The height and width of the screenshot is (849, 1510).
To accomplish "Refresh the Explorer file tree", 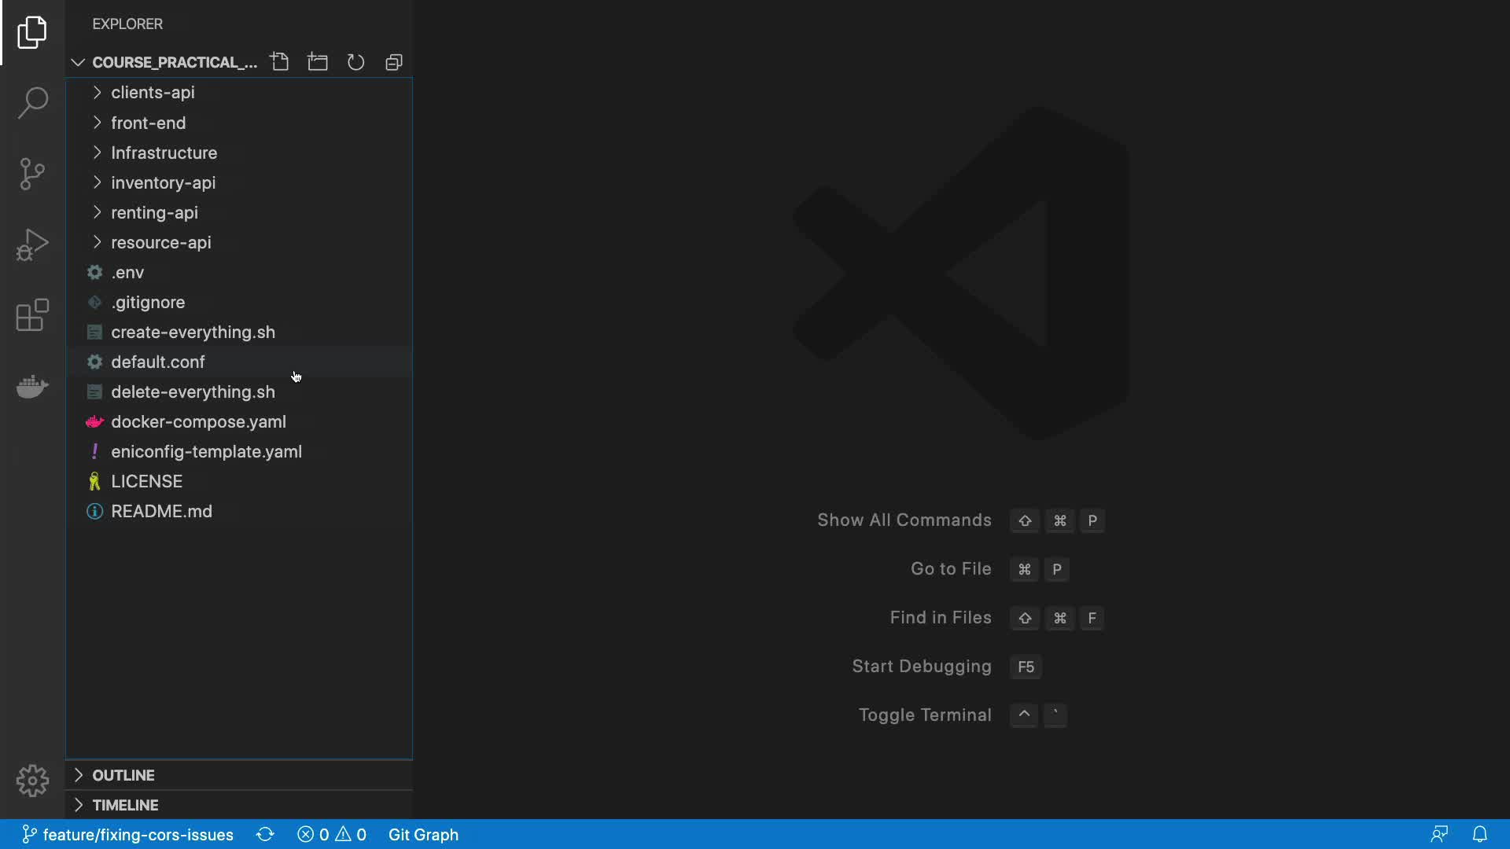I will [x=355, y=62].
